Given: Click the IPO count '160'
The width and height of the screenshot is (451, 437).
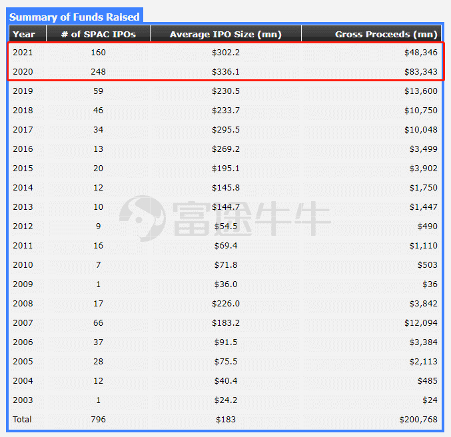Looking at the screenshot, I should (99, 53).
